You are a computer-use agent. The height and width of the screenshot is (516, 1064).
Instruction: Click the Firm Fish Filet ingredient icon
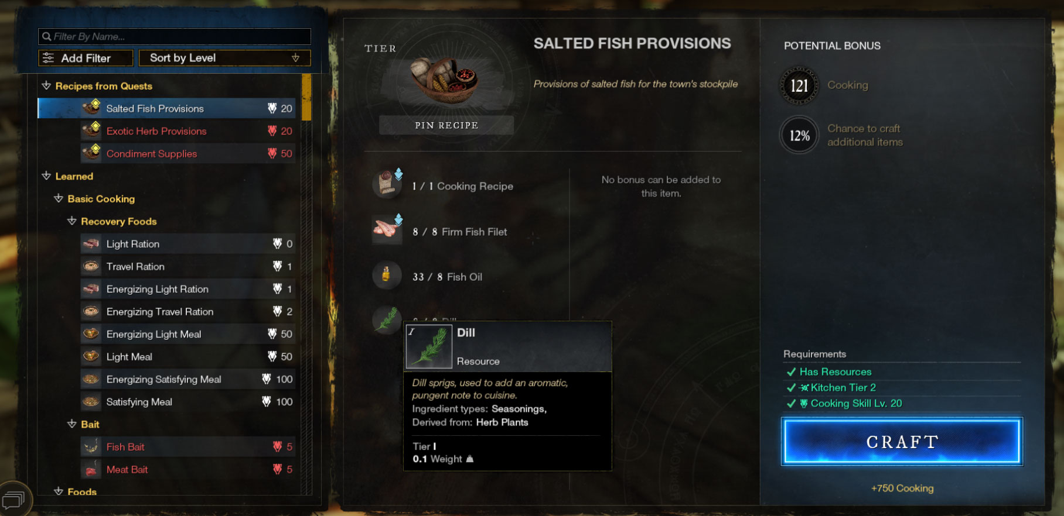point(387,229)
